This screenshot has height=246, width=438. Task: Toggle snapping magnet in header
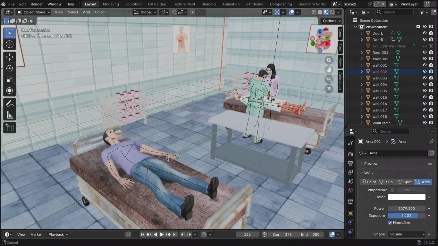[174, 12]
